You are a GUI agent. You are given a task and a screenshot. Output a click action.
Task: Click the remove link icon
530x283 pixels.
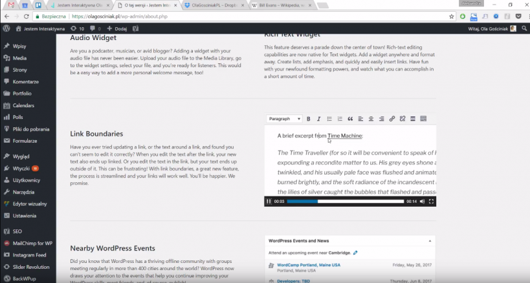pyautogui.click(x=403, y=119)
